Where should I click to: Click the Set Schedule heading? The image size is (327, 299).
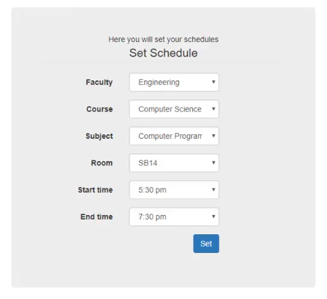tap(163, 53)
